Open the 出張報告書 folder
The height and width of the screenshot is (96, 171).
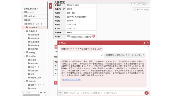tap(34, 35)
